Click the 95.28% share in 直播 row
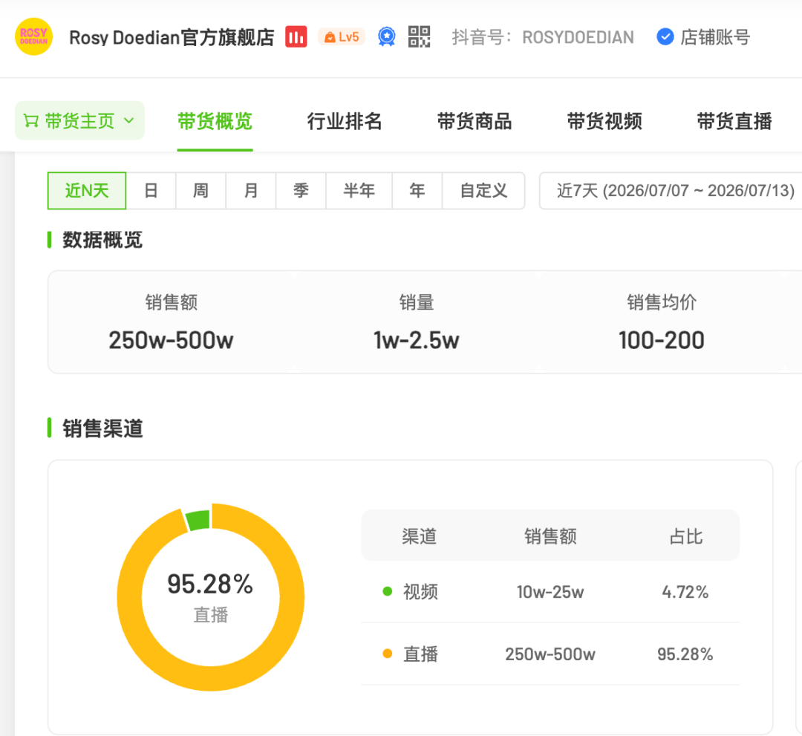 pos(685,654)
